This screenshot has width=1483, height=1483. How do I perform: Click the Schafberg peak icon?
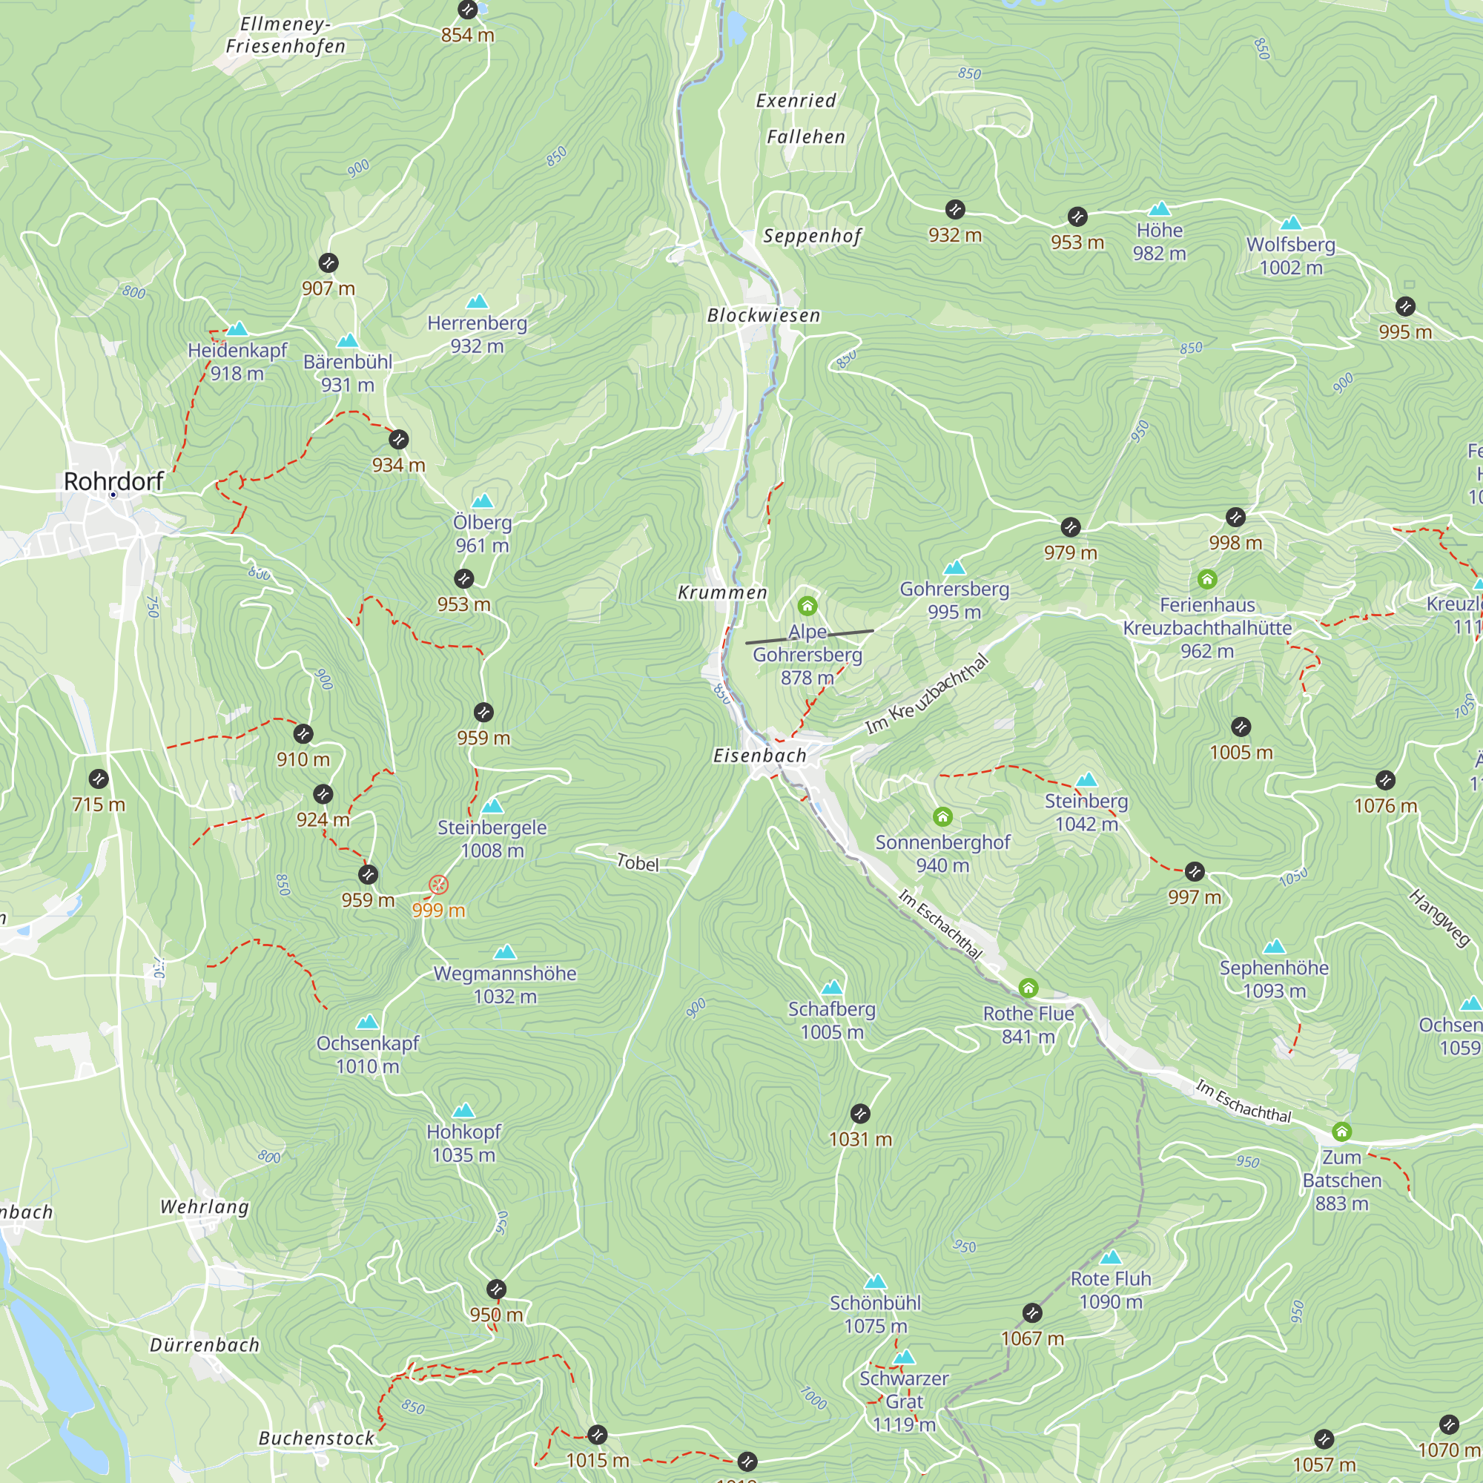tap(832, 988)
